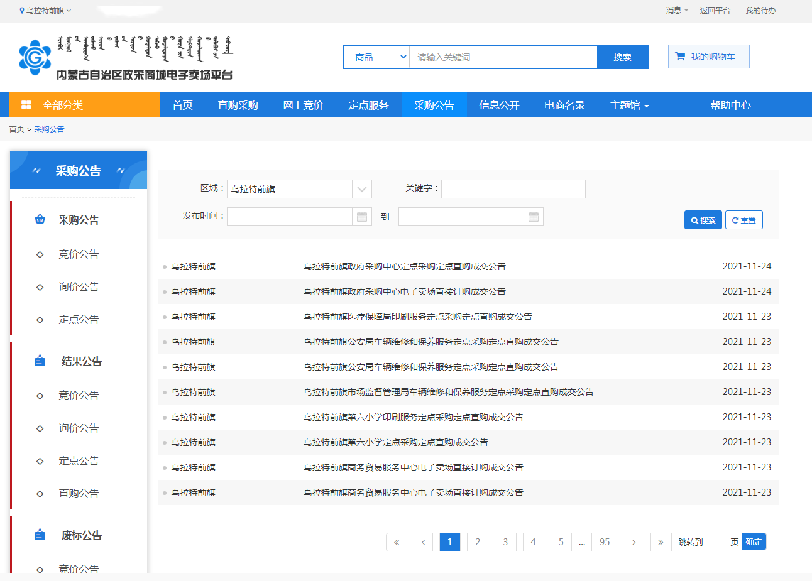
Task: Open 乌拉特前旗政府采购中心电子卖场直接订购成交公告
Action: [405, 291]
